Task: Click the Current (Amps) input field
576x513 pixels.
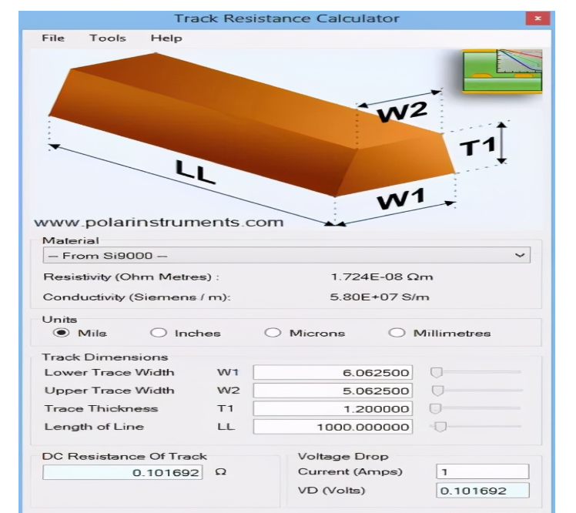Action: [482, 471]
